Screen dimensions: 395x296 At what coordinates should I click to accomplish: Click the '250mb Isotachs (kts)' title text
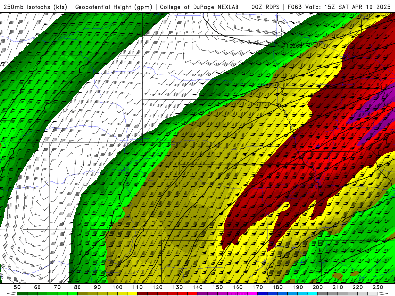click(x=35, y=7)
